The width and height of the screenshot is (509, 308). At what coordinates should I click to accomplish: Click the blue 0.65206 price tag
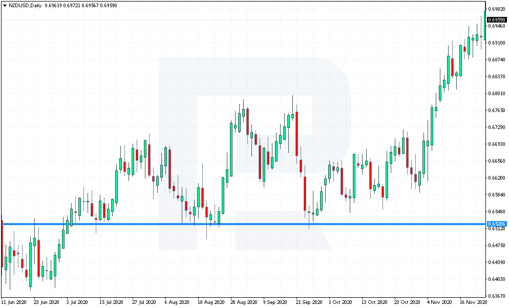pos(497,224)
